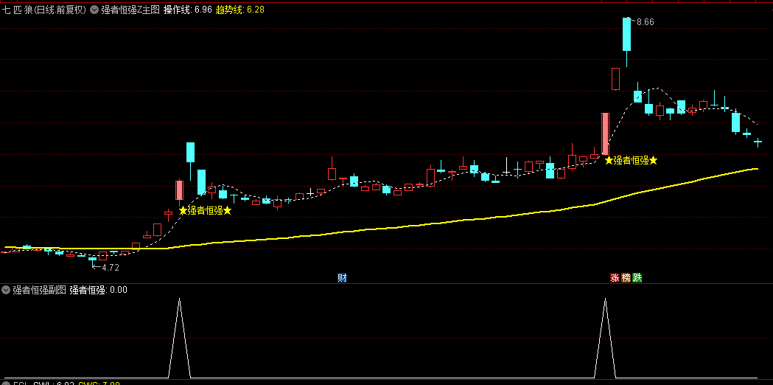
Task: Click the tall cyan candlestick at 8.66 peak
Action: [x=626, y=34]
